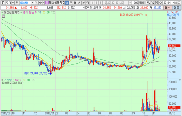The height and width of the screenshot is (116, 182).
Task: Click the stock code input field
Action: tap(25, 3)
